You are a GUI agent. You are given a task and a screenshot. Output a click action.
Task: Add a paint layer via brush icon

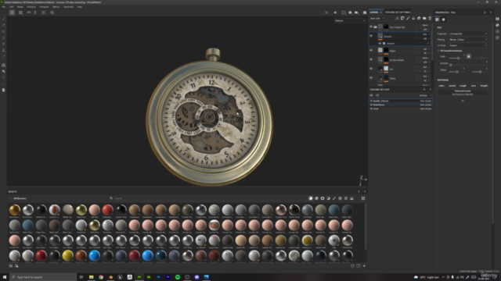tap(408, 18)
